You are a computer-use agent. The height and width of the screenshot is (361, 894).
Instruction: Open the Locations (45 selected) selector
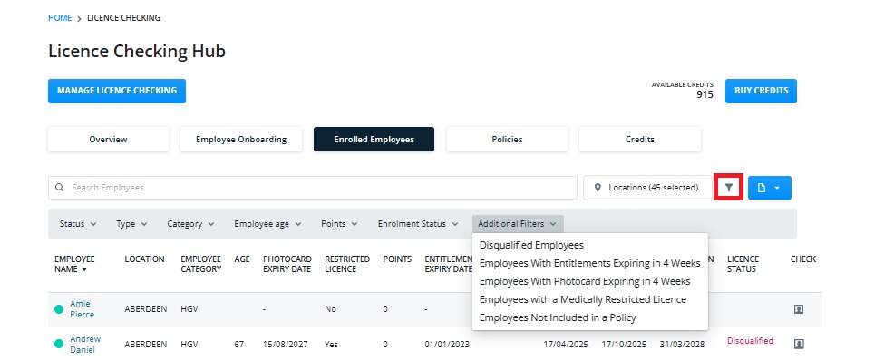(x=646, y=188)
